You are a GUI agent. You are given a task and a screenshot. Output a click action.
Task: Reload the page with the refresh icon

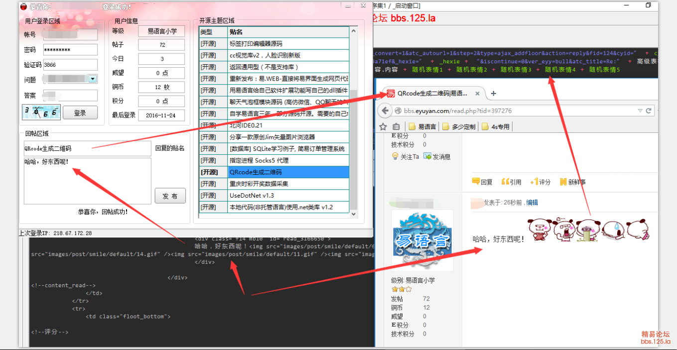[x=649, y=111]
